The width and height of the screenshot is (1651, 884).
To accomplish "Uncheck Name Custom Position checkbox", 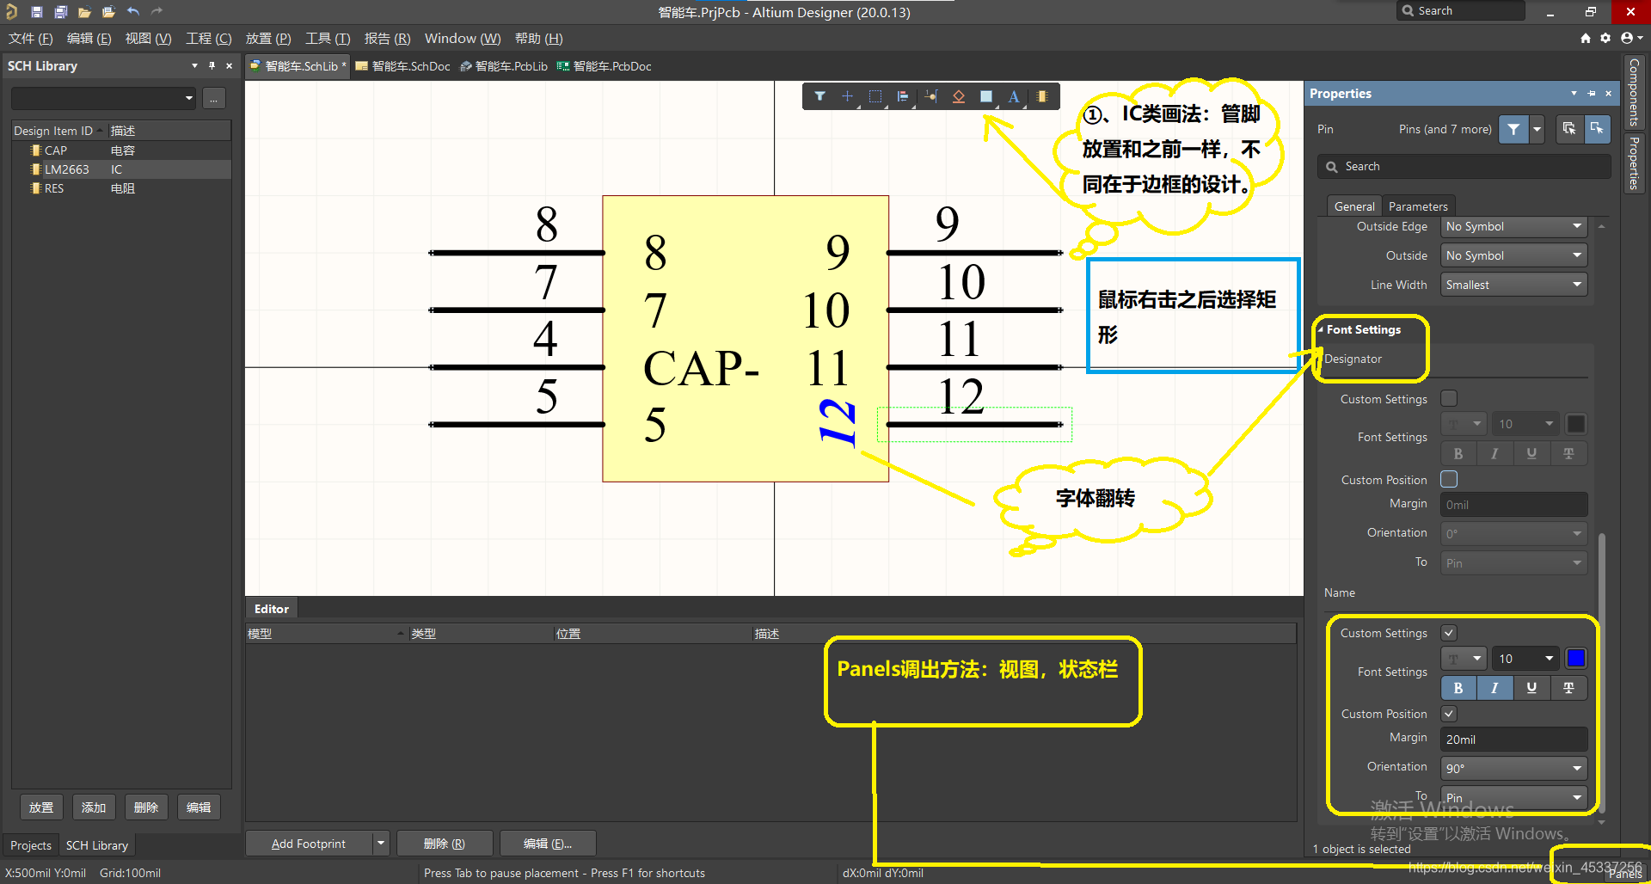I will [1449, 714].
